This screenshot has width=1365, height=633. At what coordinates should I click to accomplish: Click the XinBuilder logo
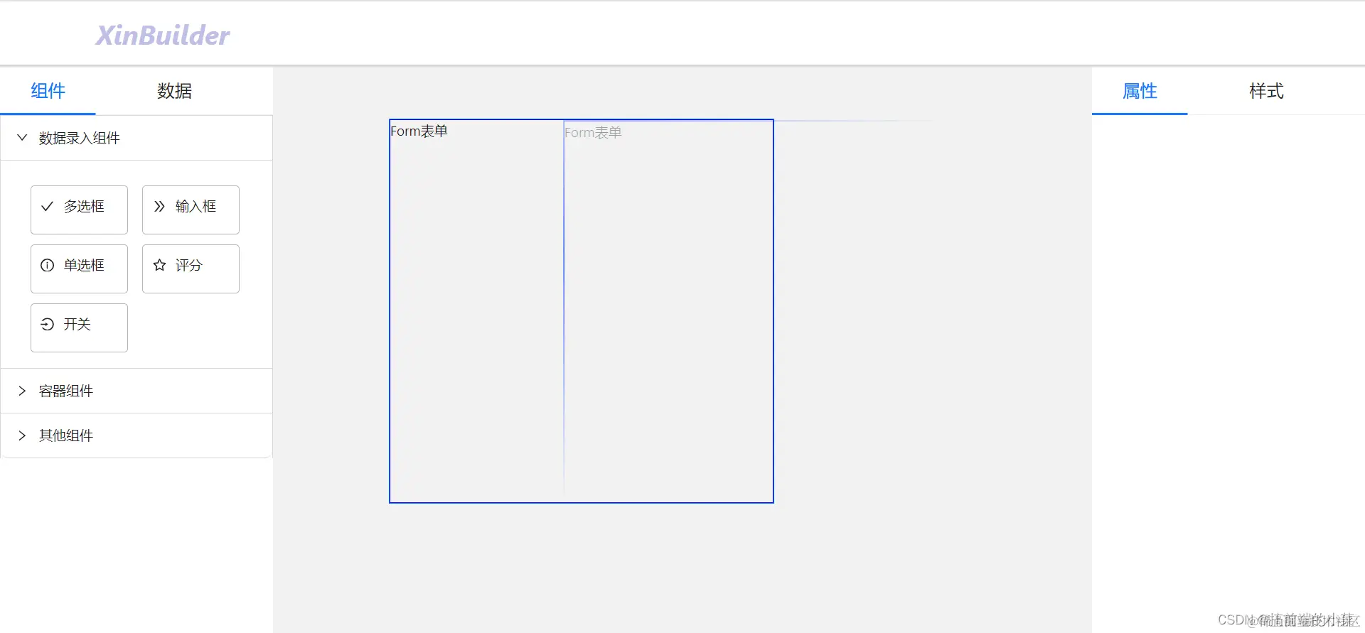(163, 35)
